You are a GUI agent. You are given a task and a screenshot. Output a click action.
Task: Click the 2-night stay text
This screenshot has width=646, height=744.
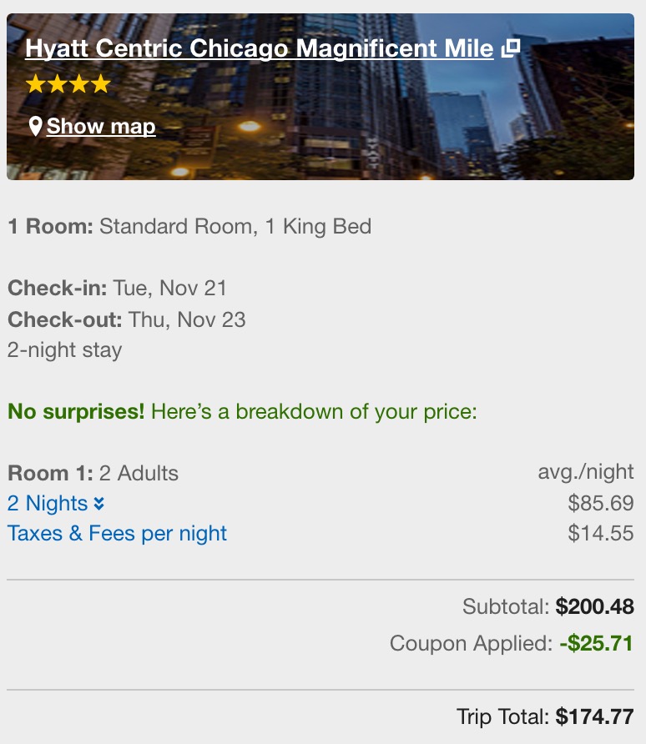(x=64, y=349)
